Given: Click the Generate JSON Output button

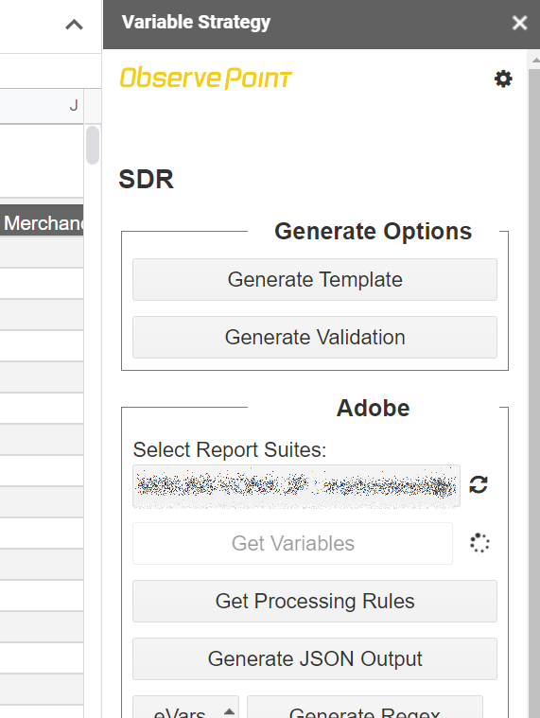Looking at the screenshot, I should point(315,659).
